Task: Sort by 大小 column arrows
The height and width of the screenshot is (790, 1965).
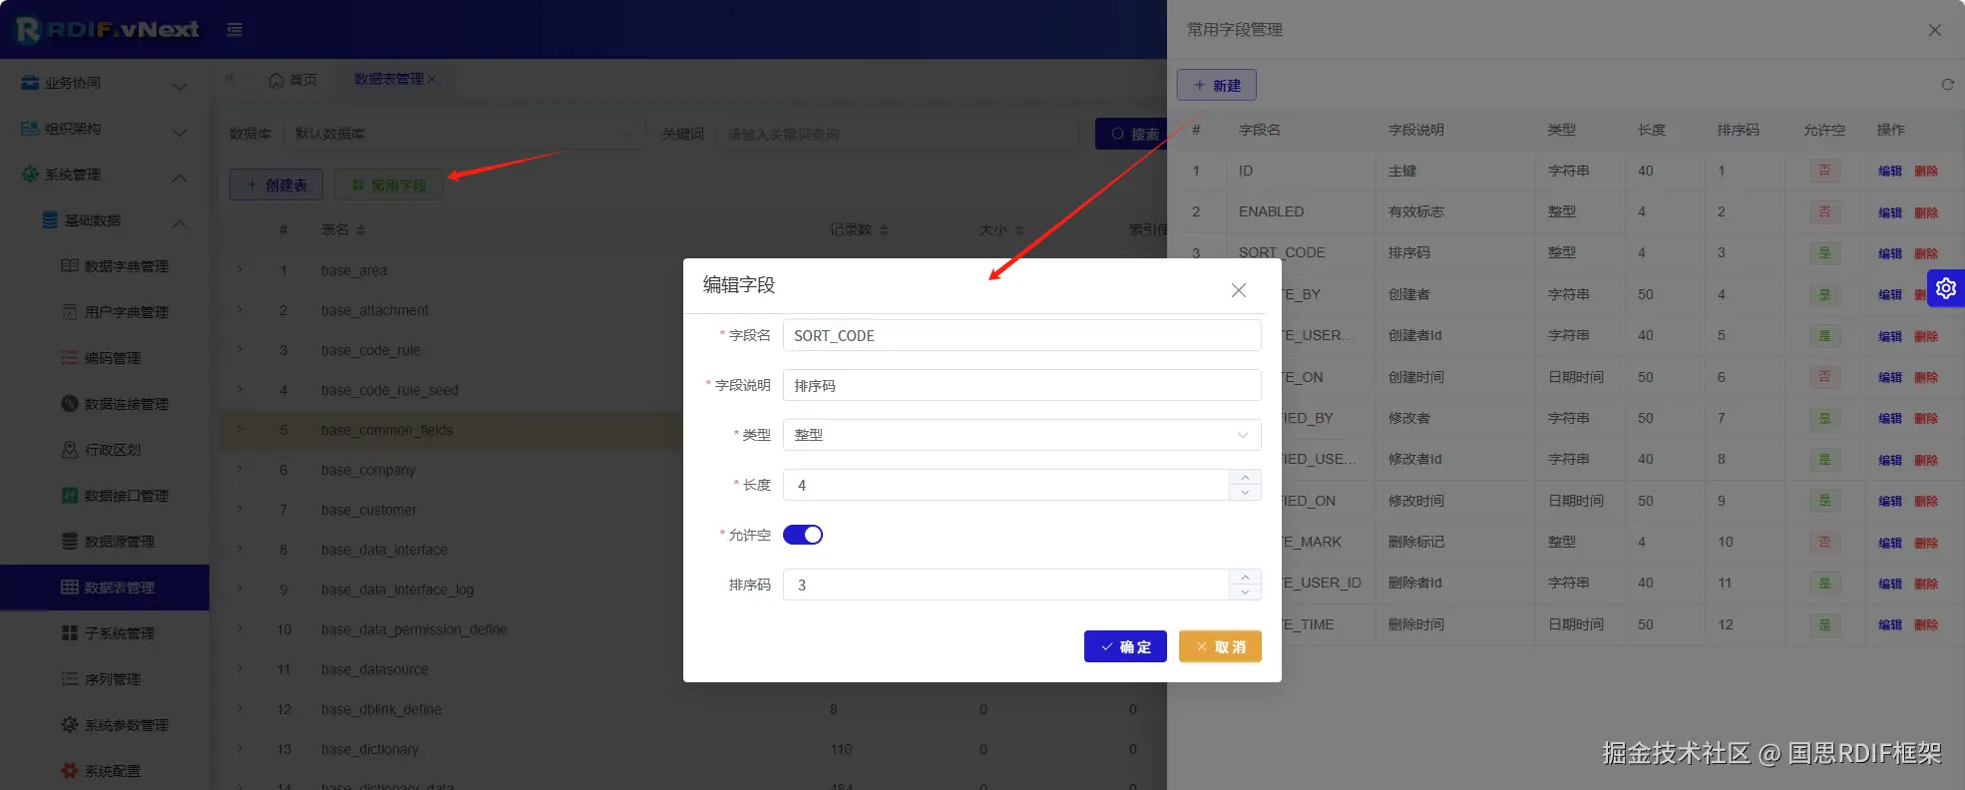Action: click(x=1019, y=230)
